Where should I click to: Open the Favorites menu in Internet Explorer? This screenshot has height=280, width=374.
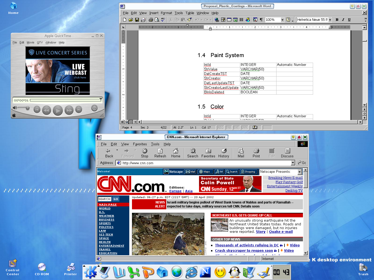140,144
